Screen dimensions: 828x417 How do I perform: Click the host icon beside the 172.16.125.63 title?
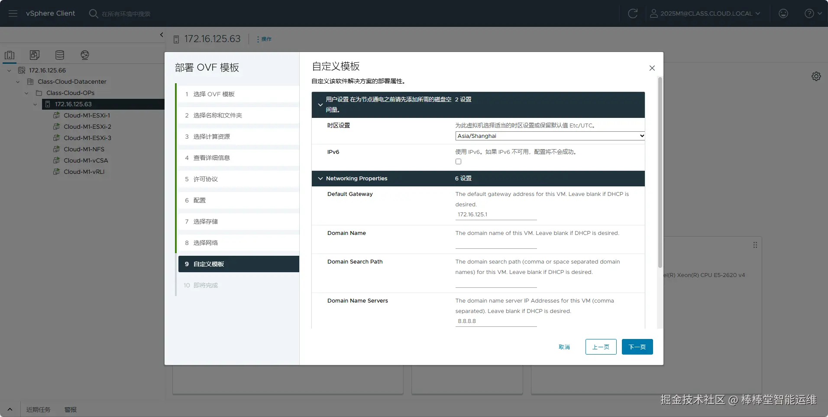176,39
